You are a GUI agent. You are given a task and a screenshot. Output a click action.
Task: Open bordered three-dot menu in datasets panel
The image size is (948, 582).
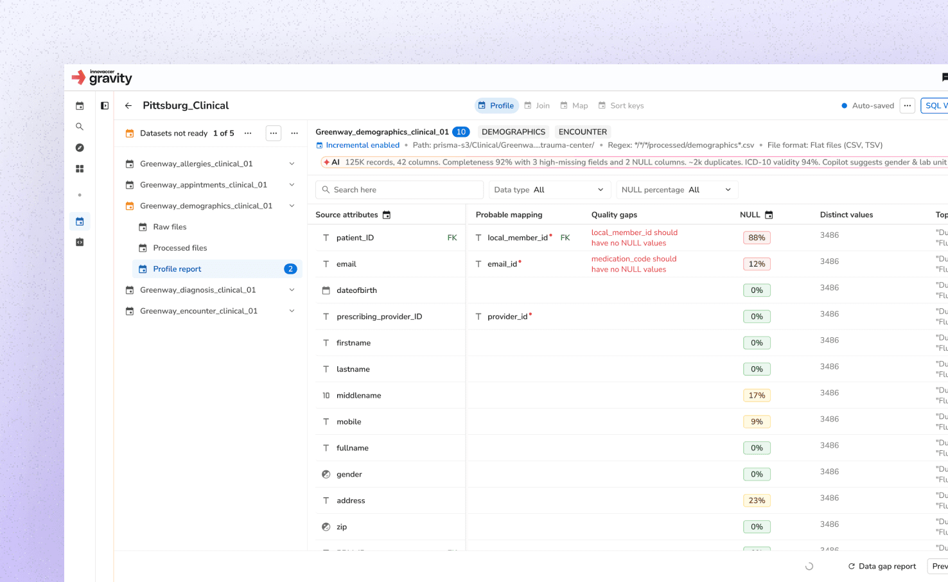[274, 134]
